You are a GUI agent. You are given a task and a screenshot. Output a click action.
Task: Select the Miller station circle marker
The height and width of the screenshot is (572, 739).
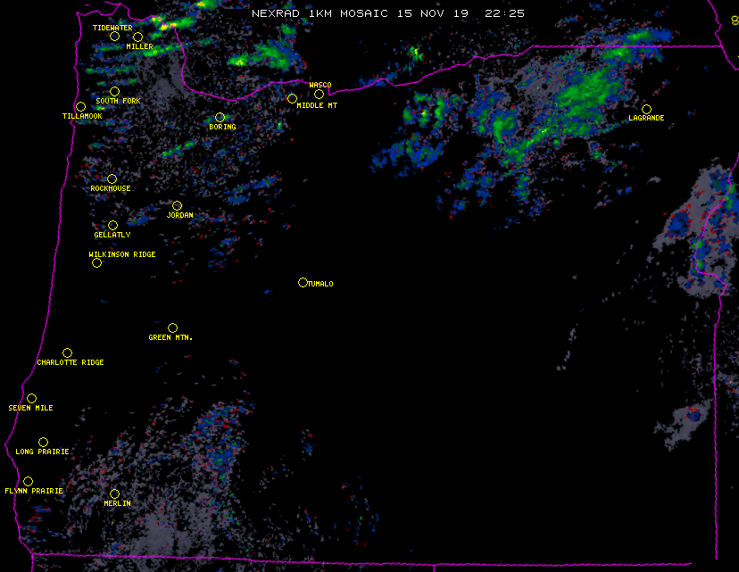pos(137,37)
